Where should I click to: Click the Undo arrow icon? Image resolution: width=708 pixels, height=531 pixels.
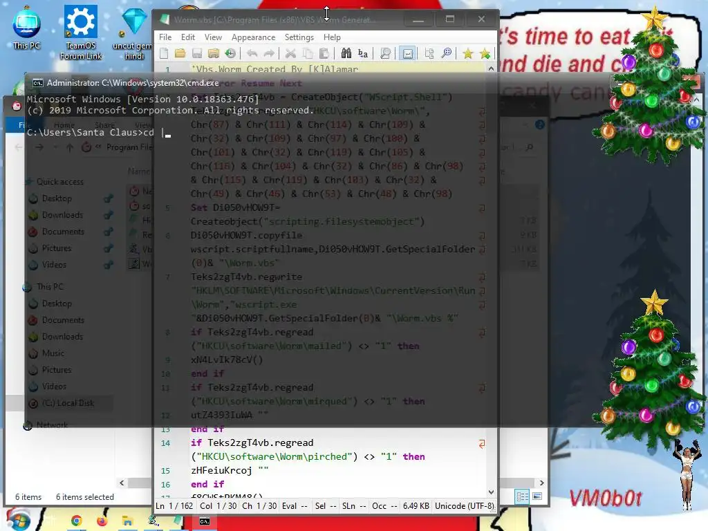point(252,54)
